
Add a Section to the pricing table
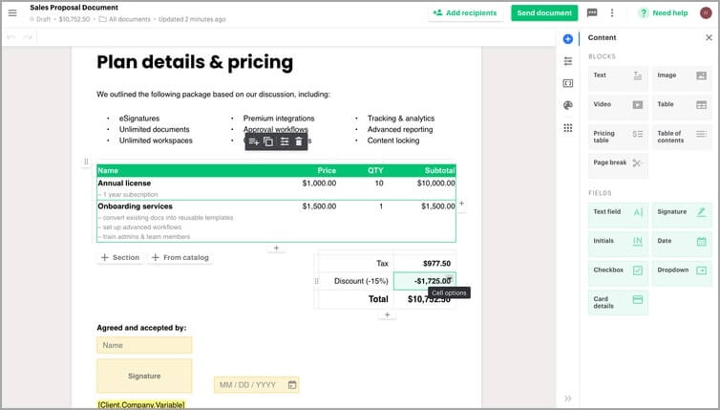120,258
